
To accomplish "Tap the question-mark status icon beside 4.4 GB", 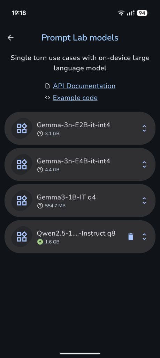I will click(x=40, y=170).
